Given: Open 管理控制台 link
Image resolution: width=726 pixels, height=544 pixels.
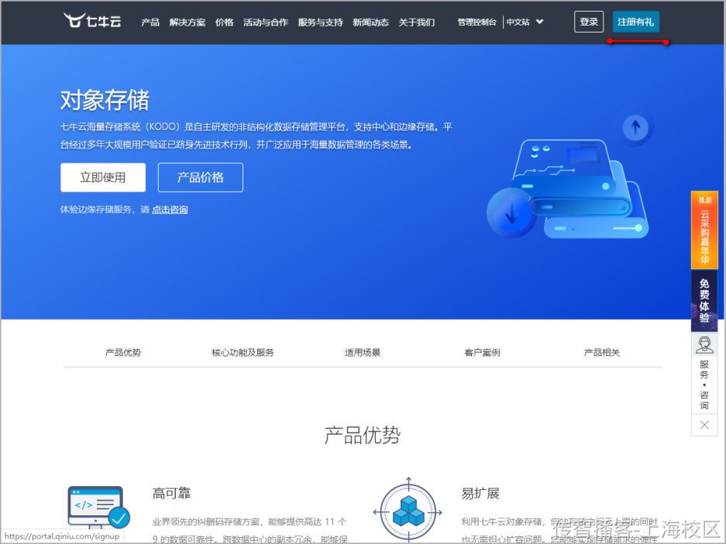Looking at the screenshot, I should point(477,22).
